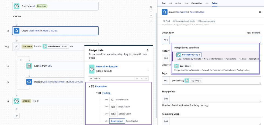The width and height of the screenshot is (264, 125).
Task: Click the Real-time badge on step 1
Action: pyautogui.click(x=41, y=6)
